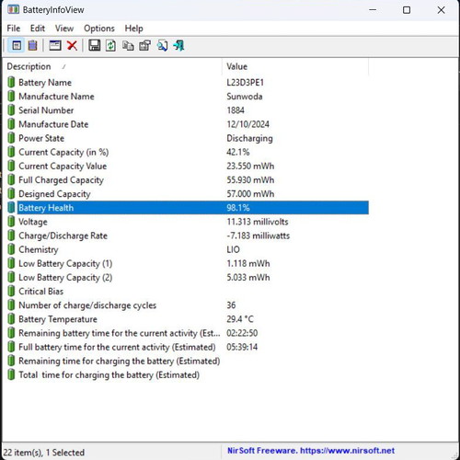Open the View menu
Viewport: 460px width, 460px height.
click(x=64, y=29)
